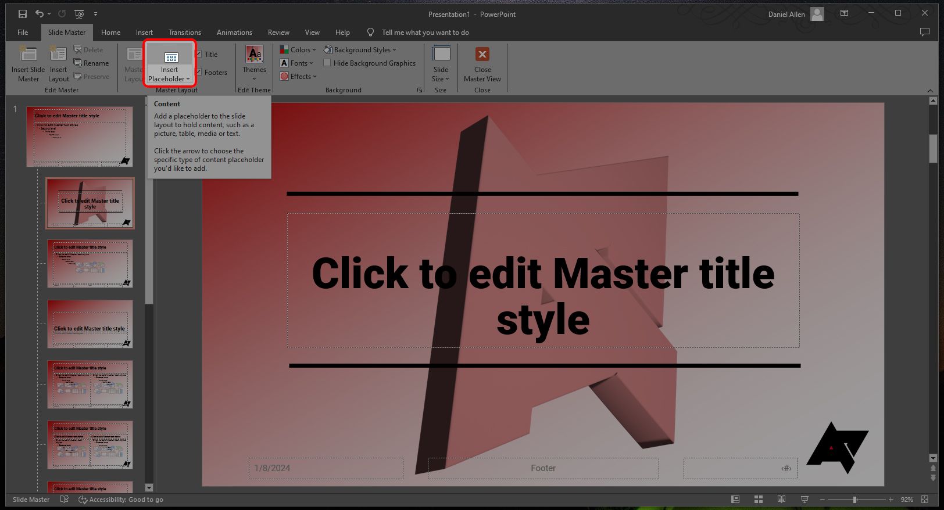Click Daniel Allen account avatar
This screenshot has width=944, height=510.
click(817, 14)
